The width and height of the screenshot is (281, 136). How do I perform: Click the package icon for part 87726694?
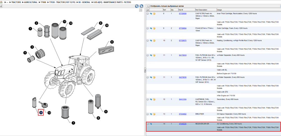coord(154,28)
